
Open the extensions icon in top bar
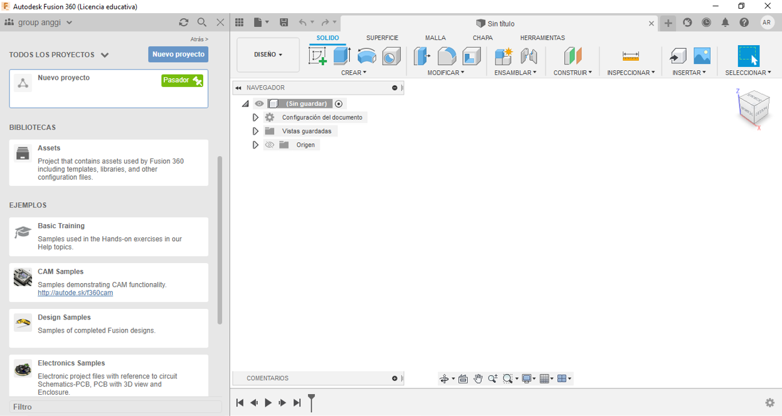coord(688,23)
